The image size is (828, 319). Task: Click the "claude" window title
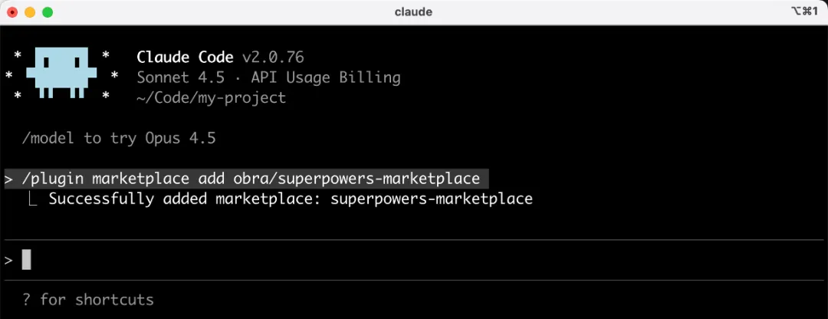pyautogui.click(x=413, y=12)
